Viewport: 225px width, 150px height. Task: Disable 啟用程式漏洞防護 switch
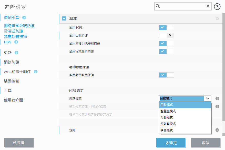tap(166, 51)
